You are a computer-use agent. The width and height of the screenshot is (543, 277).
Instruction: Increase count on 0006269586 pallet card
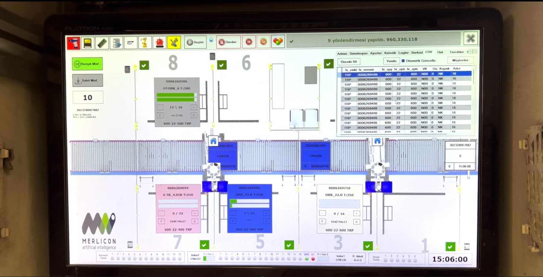coord(194,107)
